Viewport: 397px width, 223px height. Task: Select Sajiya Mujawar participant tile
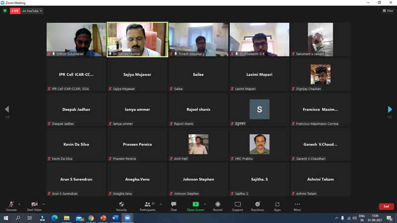click(137, 74)
